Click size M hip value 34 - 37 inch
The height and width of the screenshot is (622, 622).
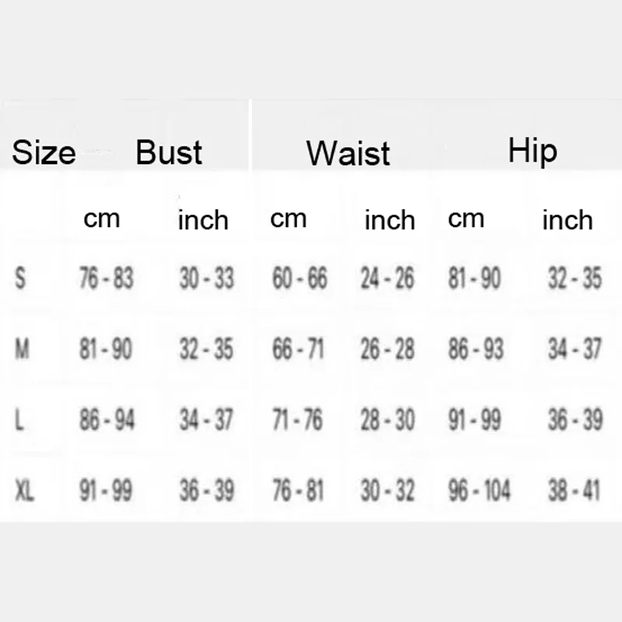pyautogui.click(x=575, y=349)
